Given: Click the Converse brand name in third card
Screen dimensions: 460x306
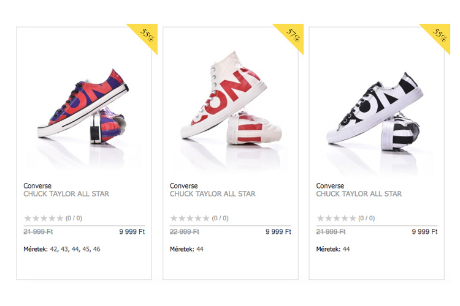Looking at the screenshot, I should (x=330, y=186).
